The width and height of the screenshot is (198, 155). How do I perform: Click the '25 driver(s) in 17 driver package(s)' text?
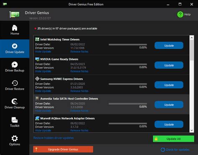(x=67, y=28)
